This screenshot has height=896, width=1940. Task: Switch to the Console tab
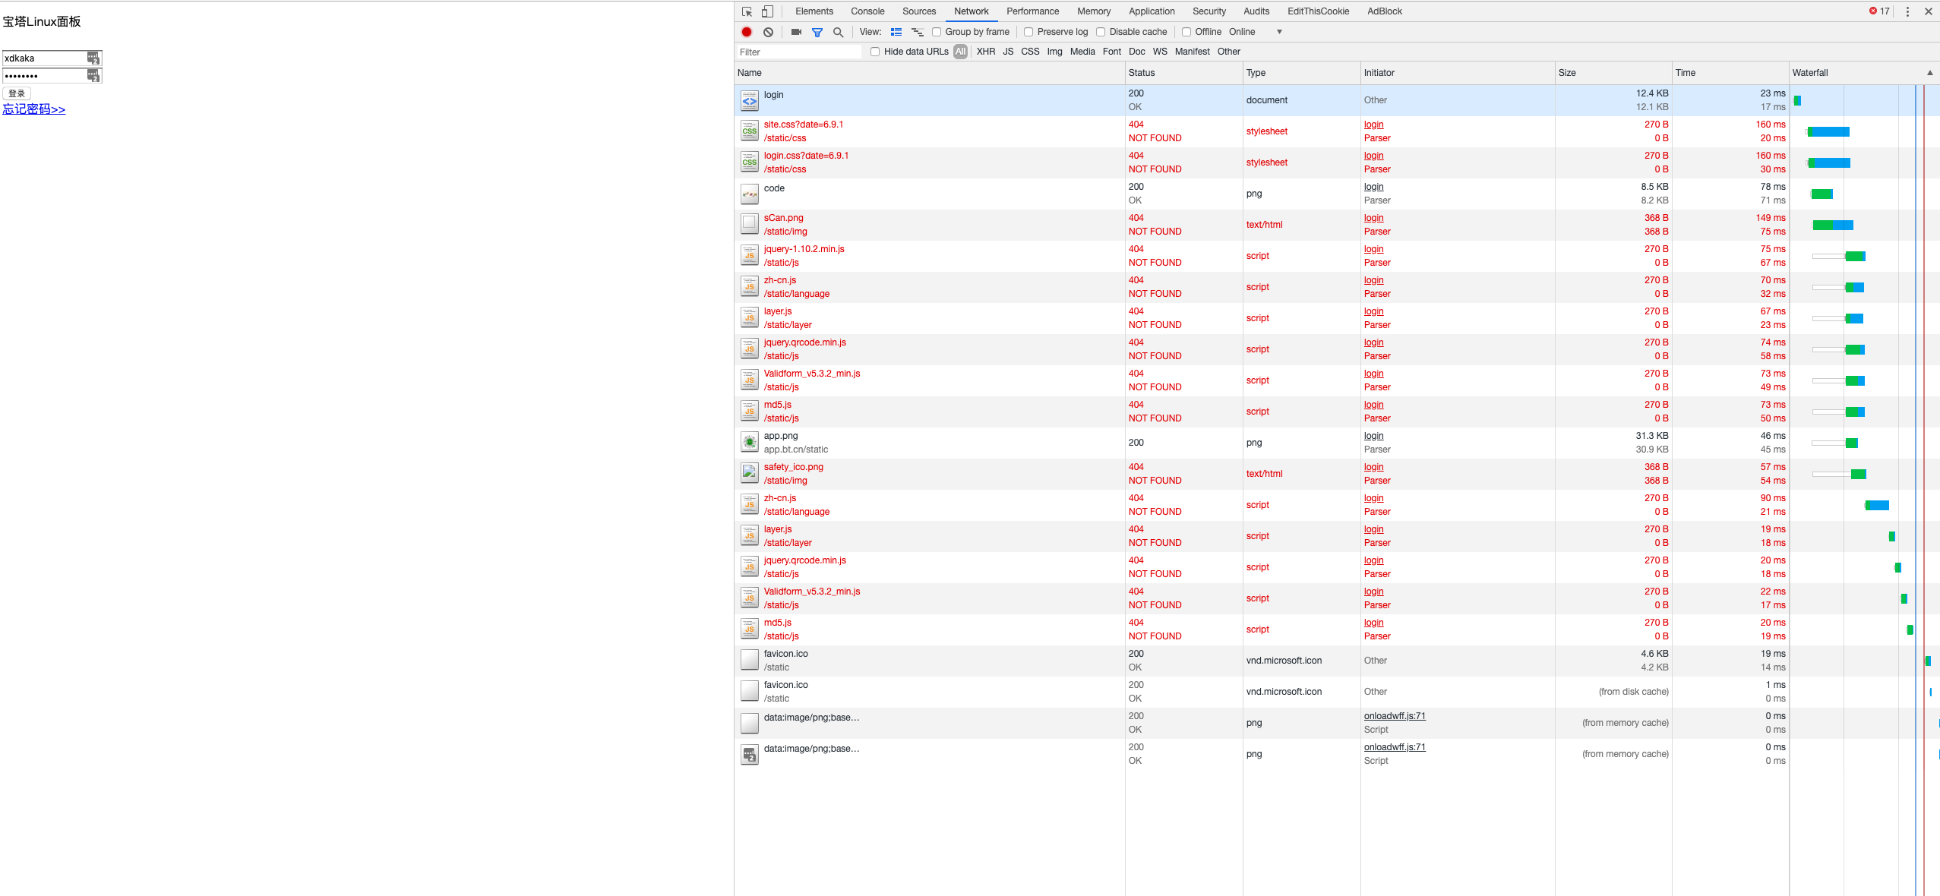click(x=866, y=11)
